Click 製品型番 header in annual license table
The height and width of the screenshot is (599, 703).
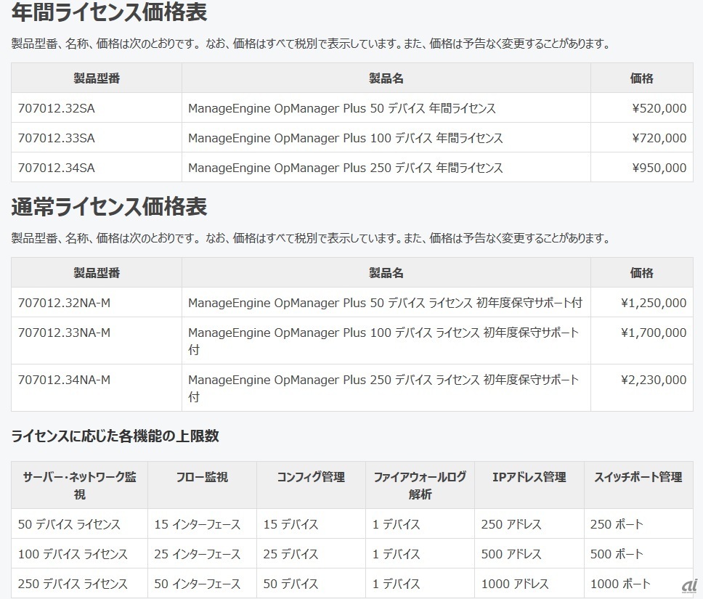point(97,78)
